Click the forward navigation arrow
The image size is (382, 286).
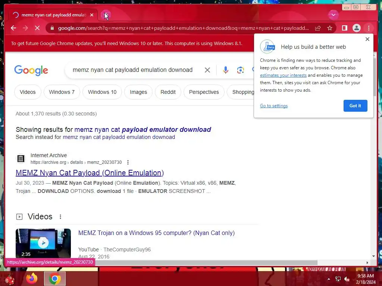[25, 28]
